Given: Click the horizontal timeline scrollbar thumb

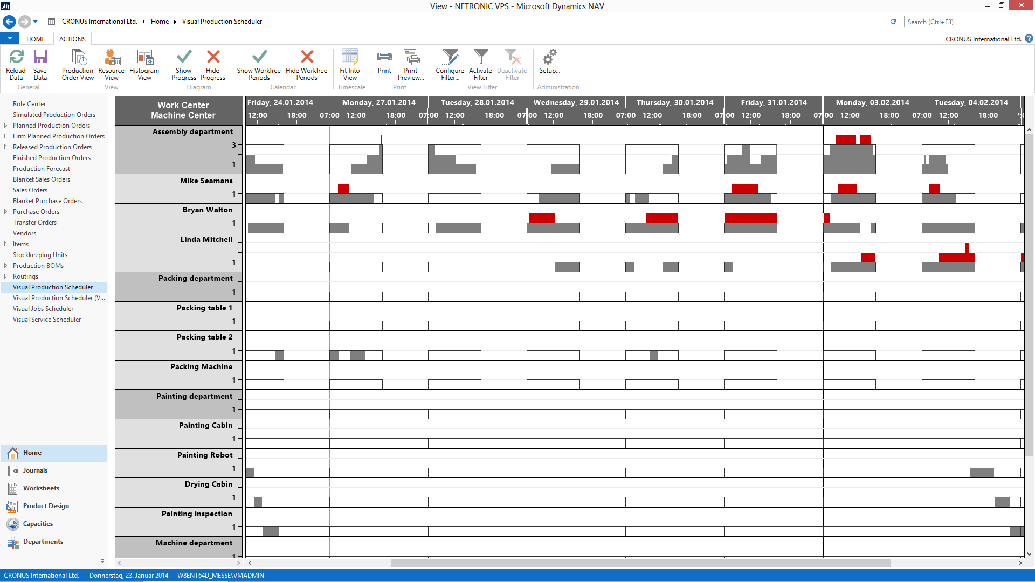Looking at the screenshot, I should (640, 563).
